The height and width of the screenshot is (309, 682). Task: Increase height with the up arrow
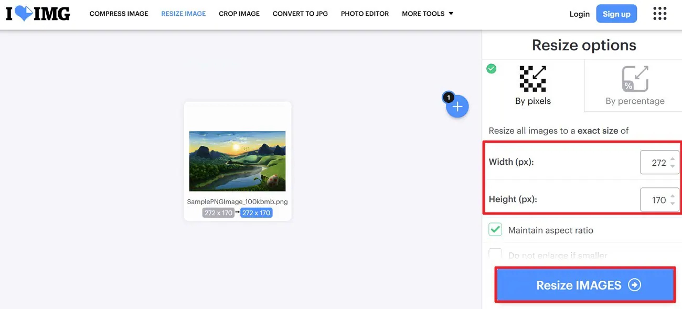673,196
